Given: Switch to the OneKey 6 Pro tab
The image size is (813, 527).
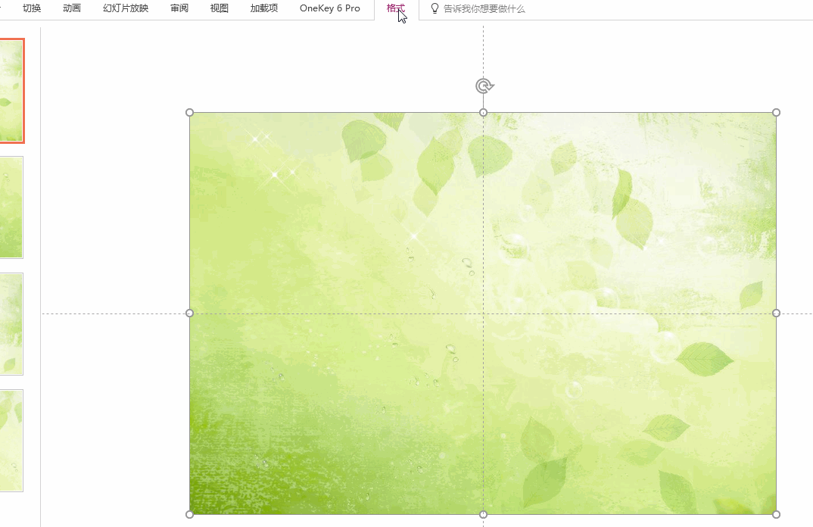Looking at the screenshot, I should coord(330,8).
